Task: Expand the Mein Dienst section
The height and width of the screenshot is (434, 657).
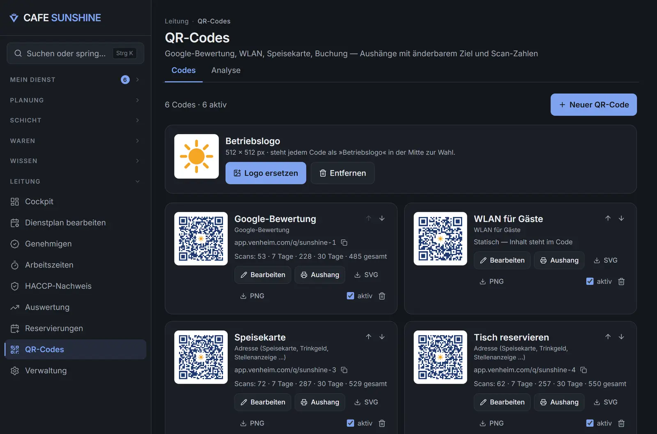Action: point(75,80)
